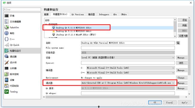Image resolution: width=195 pixels, height=108 pixels.
Task: Click the 添加 add kit button
Action: point(183,20)
